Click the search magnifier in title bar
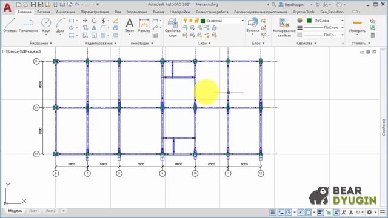The height and width of the screenshot is (218, 388). [x=273, y=4]
